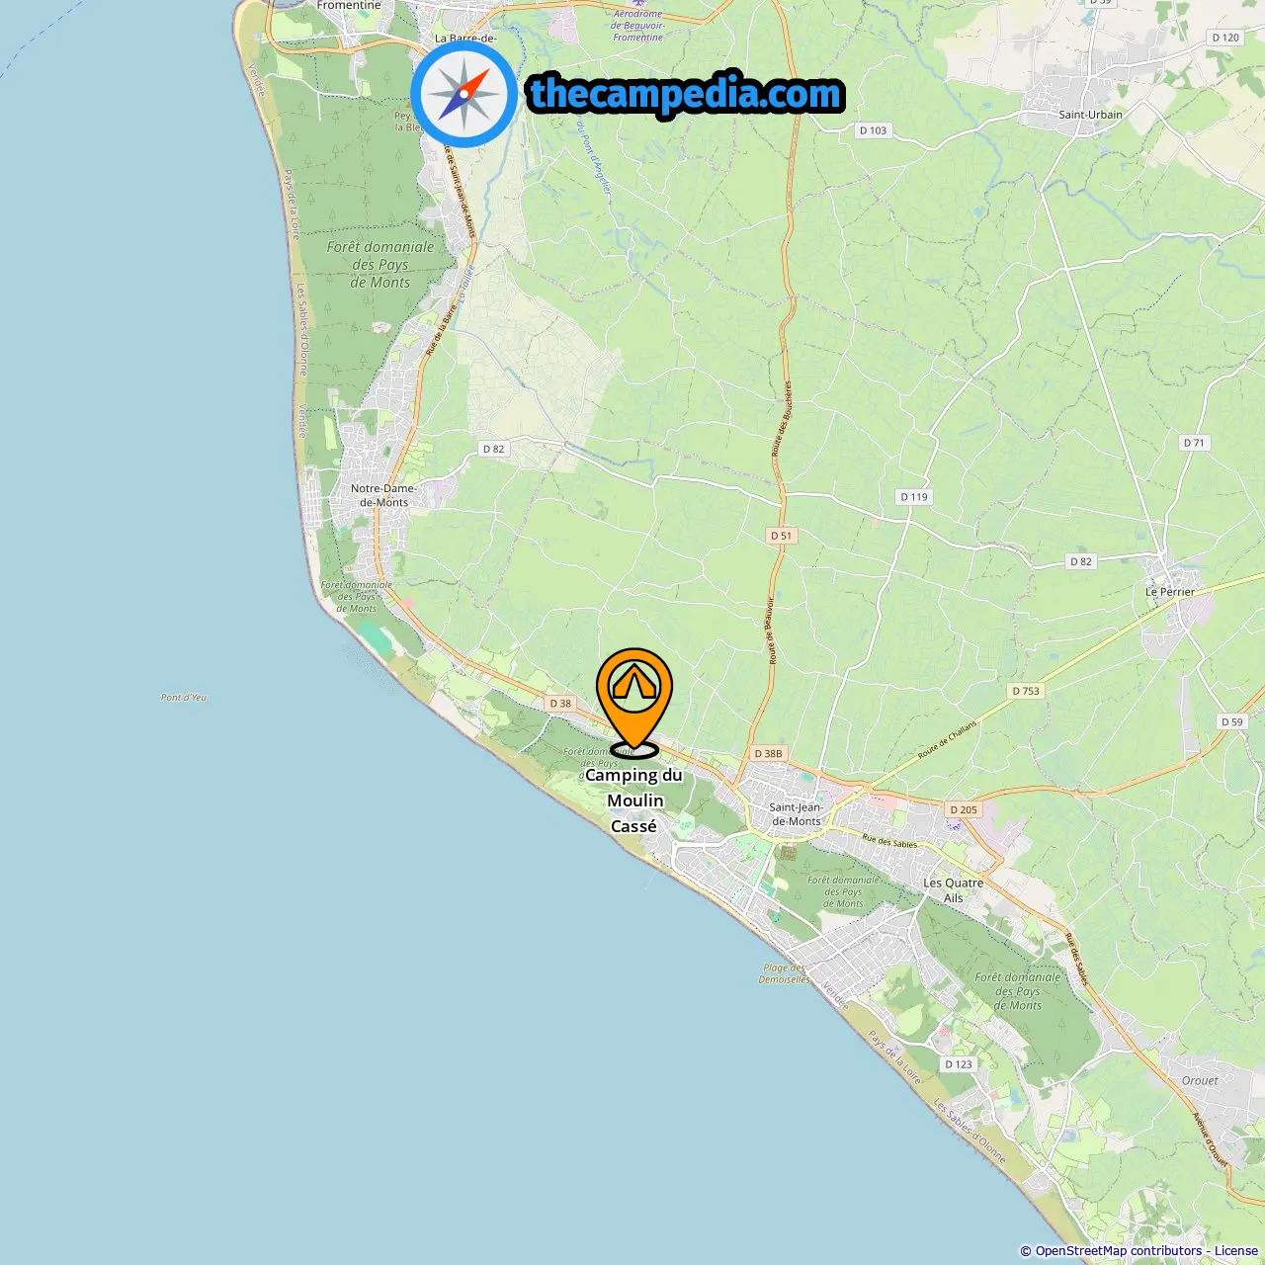Click the Aérodrome de Beauvoir-Fromentine label

638,26
